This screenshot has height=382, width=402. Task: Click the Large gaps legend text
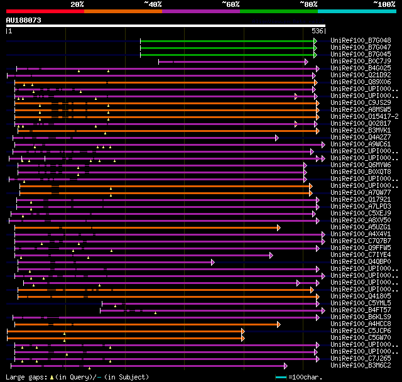(x=26, y=377)
